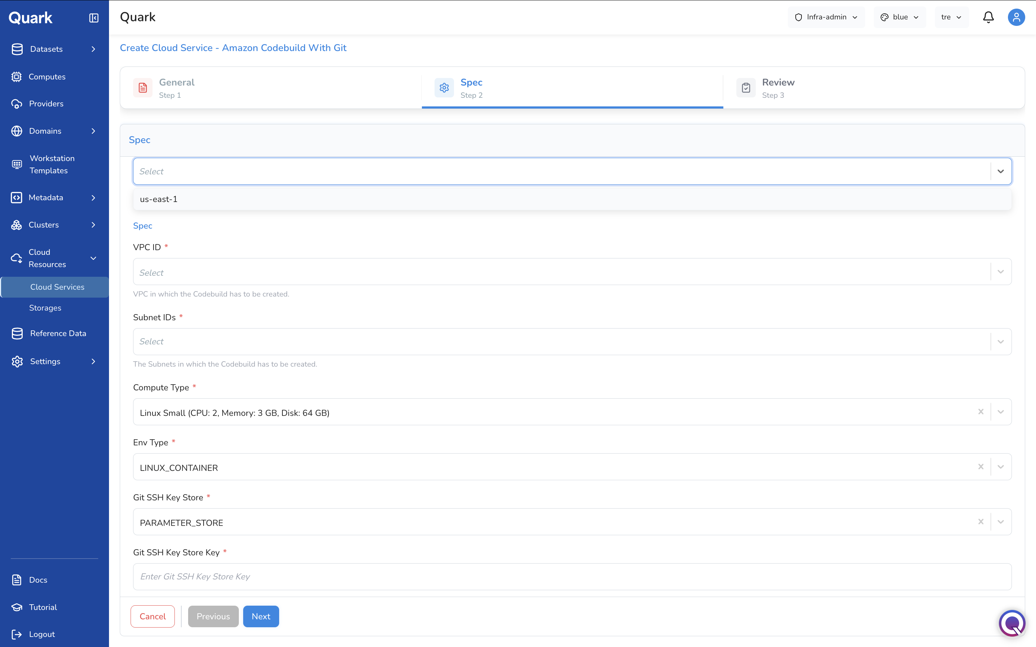Viewport: 1036px width, 647px height.
Task: Open notifications bell
Action: tap(989, 17)
